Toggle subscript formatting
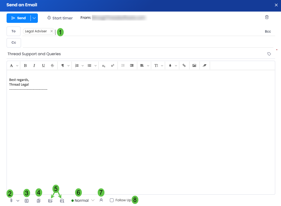 [104, 66]
